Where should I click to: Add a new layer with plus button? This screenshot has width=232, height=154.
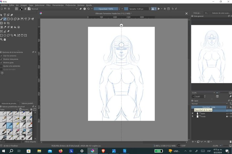(193, 142)
